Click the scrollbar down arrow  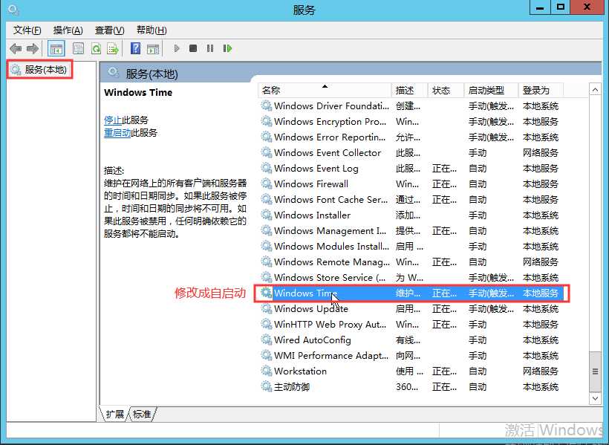pos(595,398)
